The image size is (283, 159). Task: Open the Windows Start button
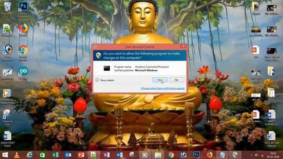pos(5,155)
